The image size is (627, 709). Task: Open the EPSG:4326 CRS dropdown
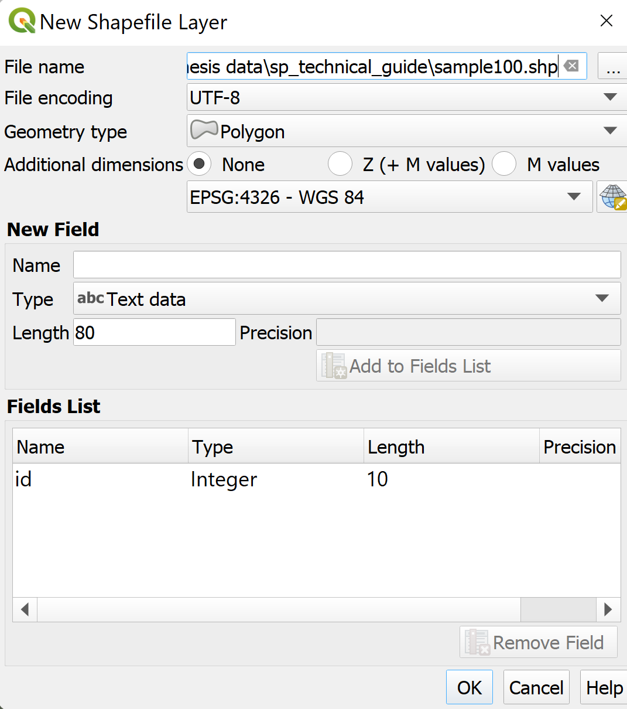(389, 197)
